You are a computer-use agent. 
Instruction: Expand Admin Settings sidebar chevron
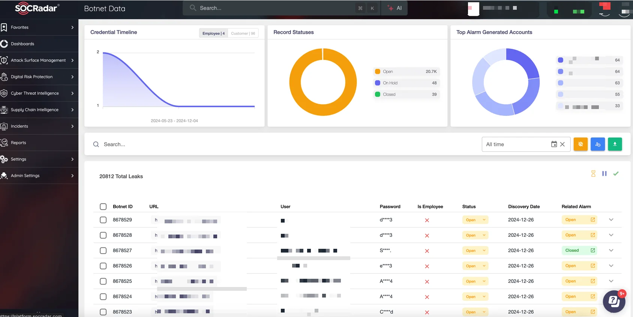72,176
